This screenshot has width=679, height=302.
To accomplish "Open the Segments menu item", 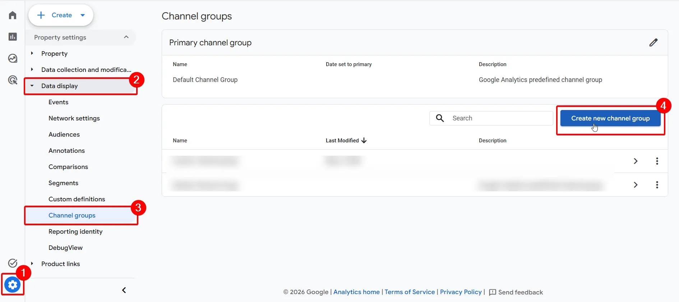I will (63, 183).
